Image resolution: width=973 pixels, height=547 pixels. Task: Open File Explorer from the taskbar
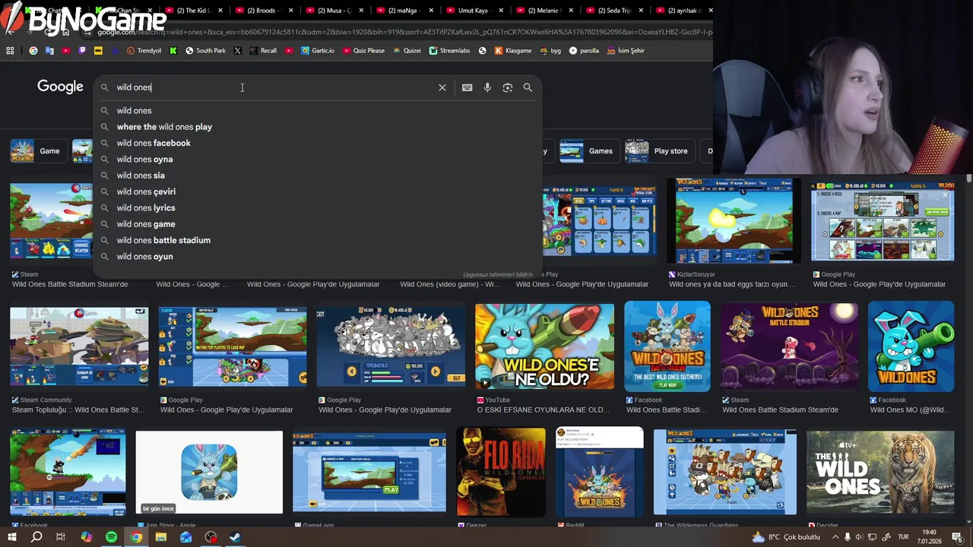coord(161,537)
